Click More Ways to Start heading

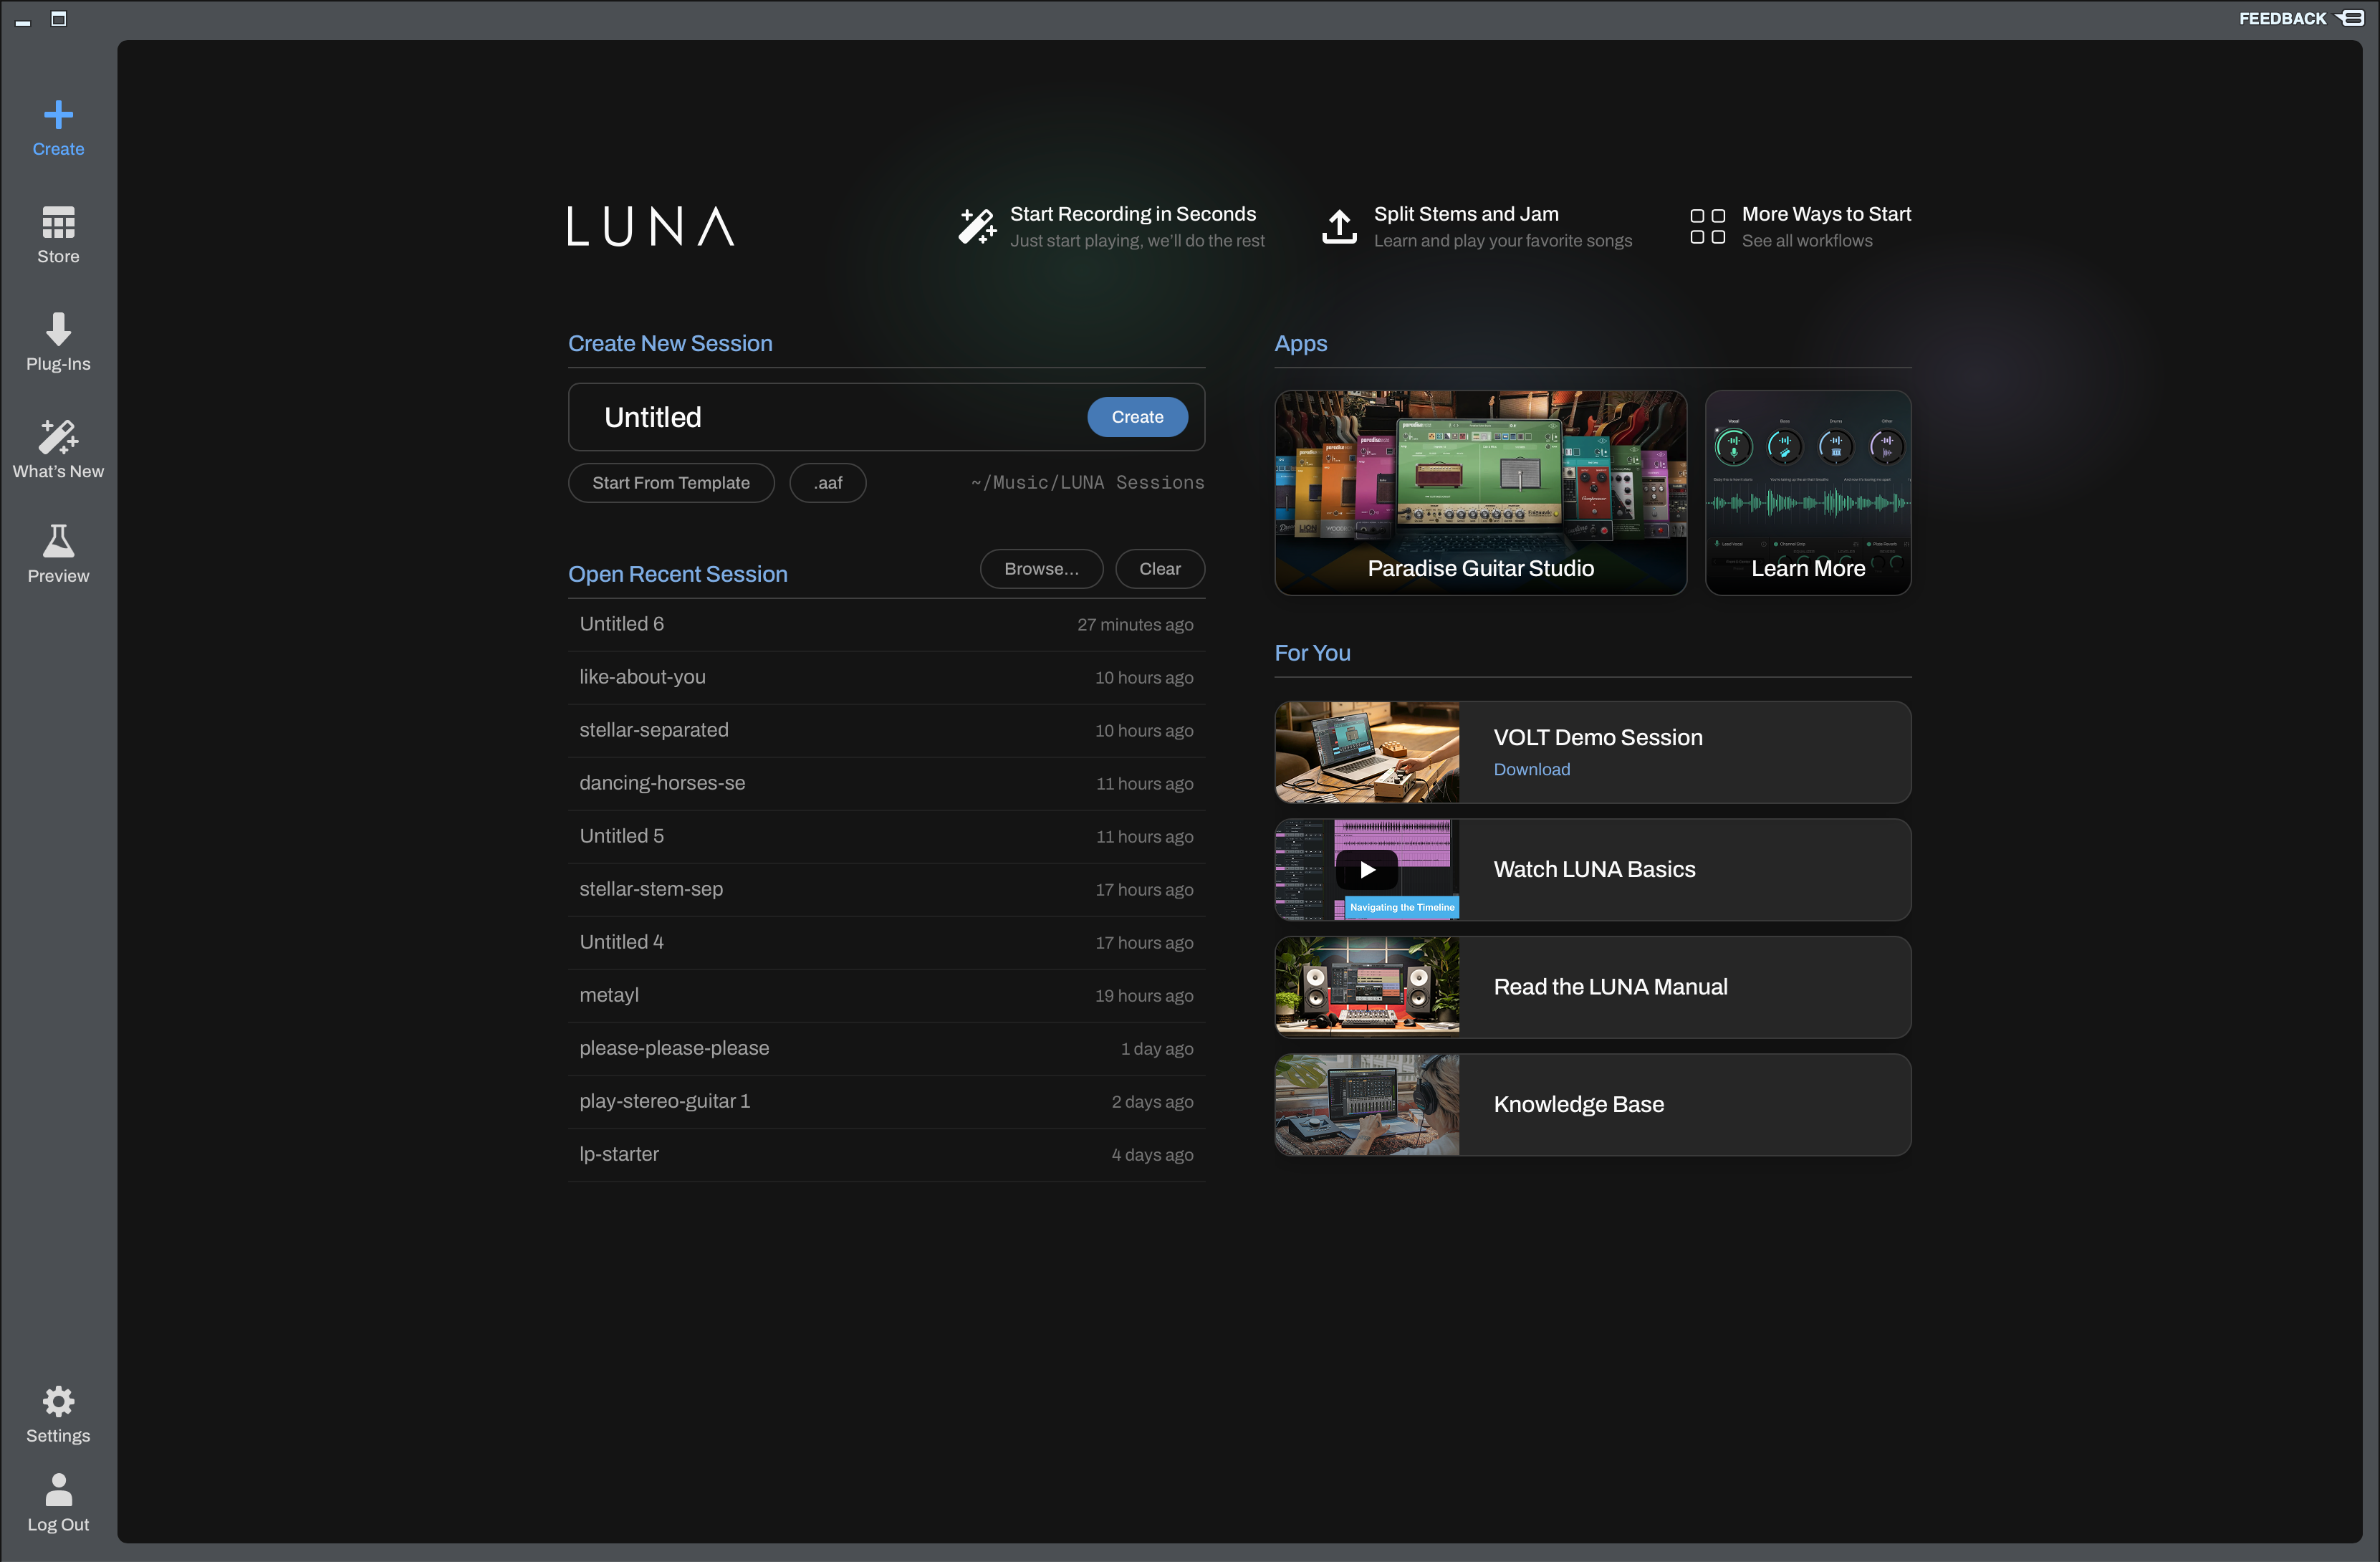[1826, 214]
